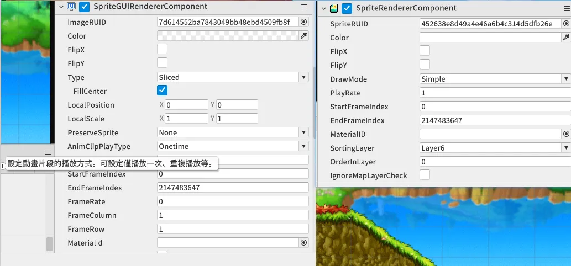571x266 pixels.
Task: Click the lower-left panel scrollbar thumb
Action: (x=50, y=244)
